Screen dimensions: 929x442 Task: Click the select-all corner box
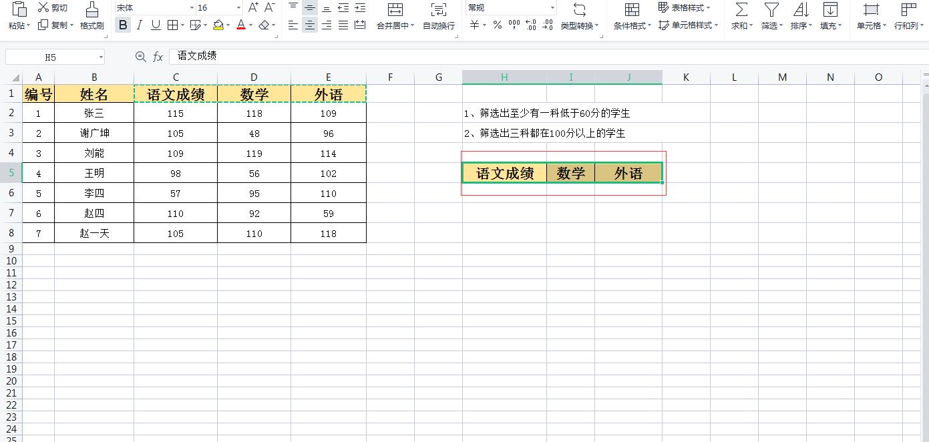(x=11, y=77)
